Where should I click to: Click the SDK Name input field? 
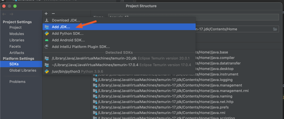point(193,17)
